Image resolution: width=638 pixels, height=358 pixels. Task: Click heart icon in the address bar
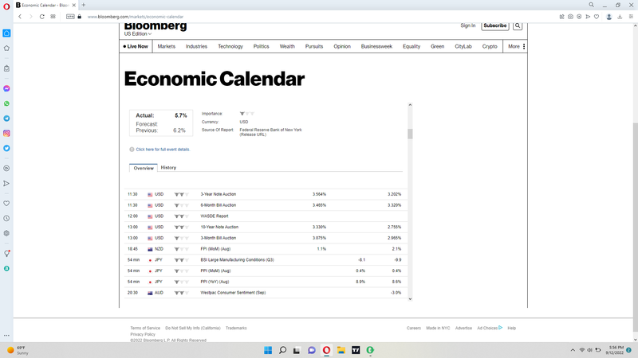pos(597,17)
